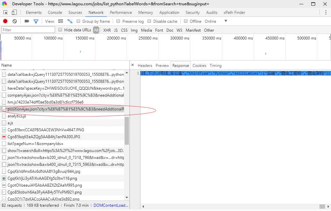The width and height of the screenshot is (331, 211).
Task: Filter requests by Font type
Action: [x=159, y=30]
